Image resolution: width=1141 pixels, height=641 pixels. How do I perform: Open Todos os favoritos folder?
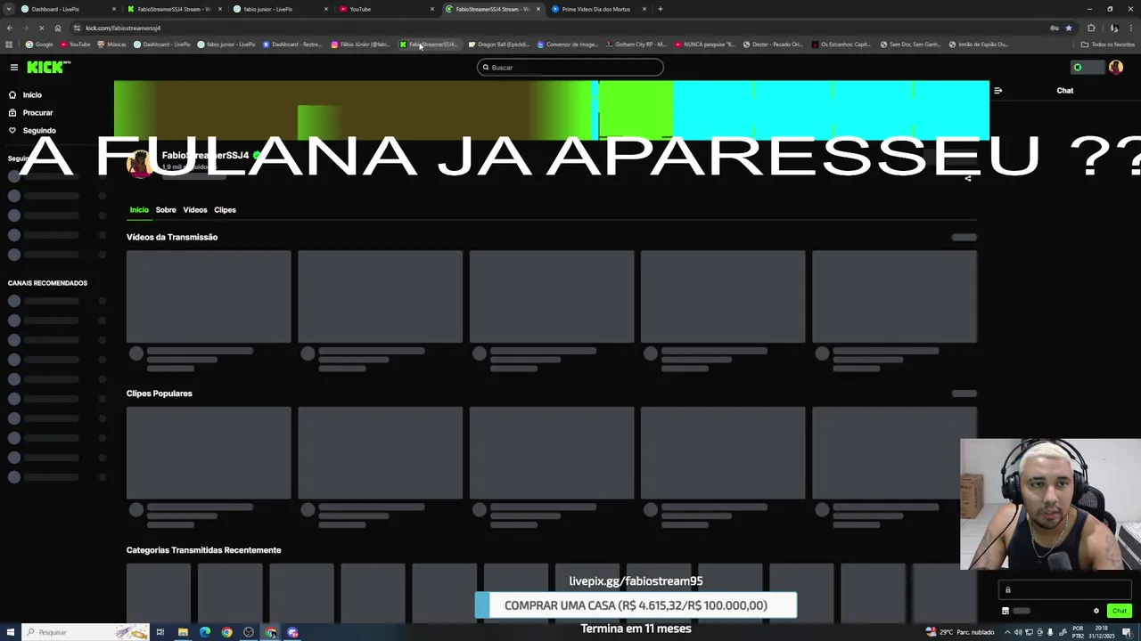(x=1107, y=45)
